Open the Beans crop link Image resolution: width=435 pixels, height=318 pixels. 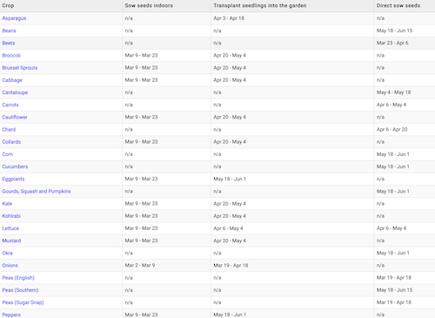click(x=9, y=30)
